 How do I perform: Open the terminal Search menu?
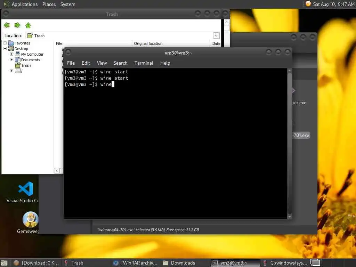click(x=120, y=63)
